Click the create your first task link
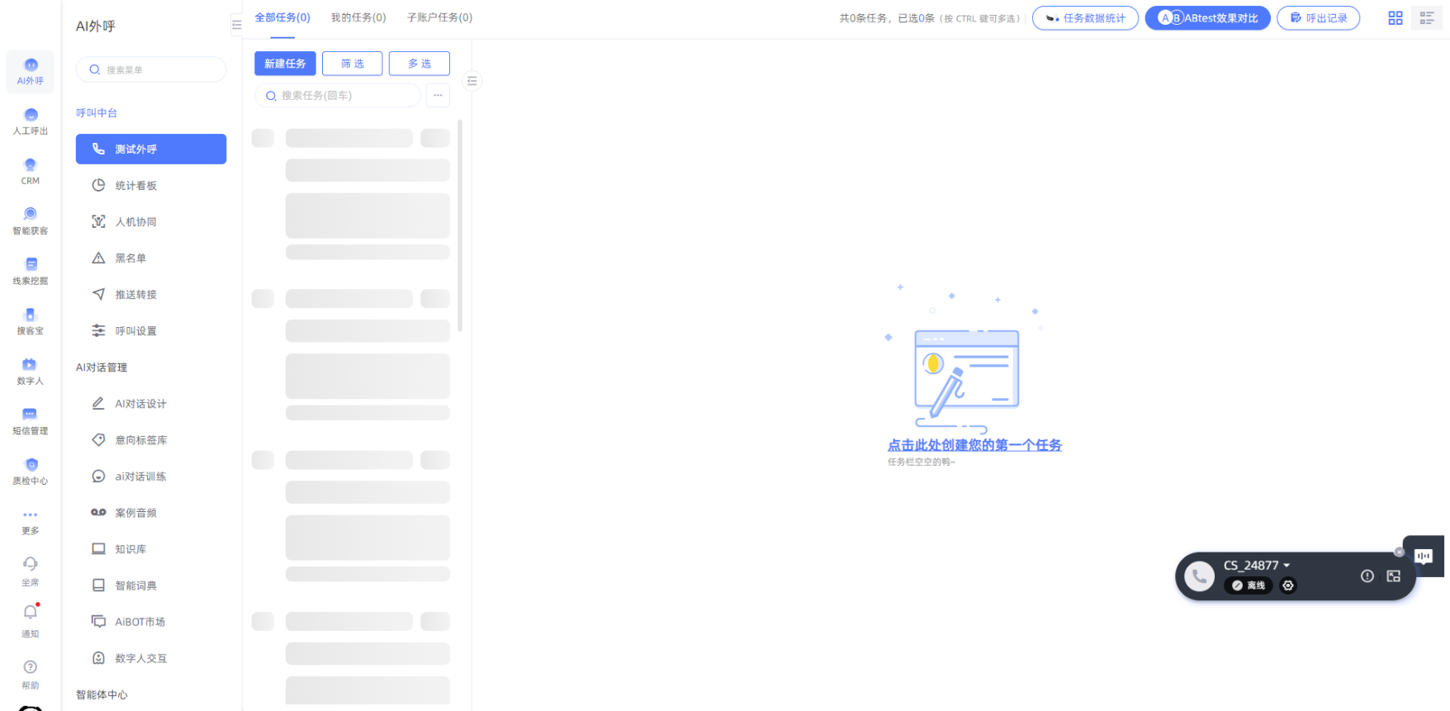Image resolution: width=1450 pixels, height=711 pixels. pos(974,445)
